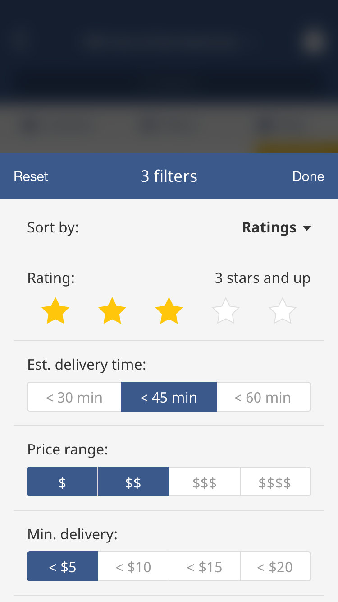The height and width of the screenshot is (602, 338).
Task: Select under $15 minimum delivery
Action: [x=205, y=567]
